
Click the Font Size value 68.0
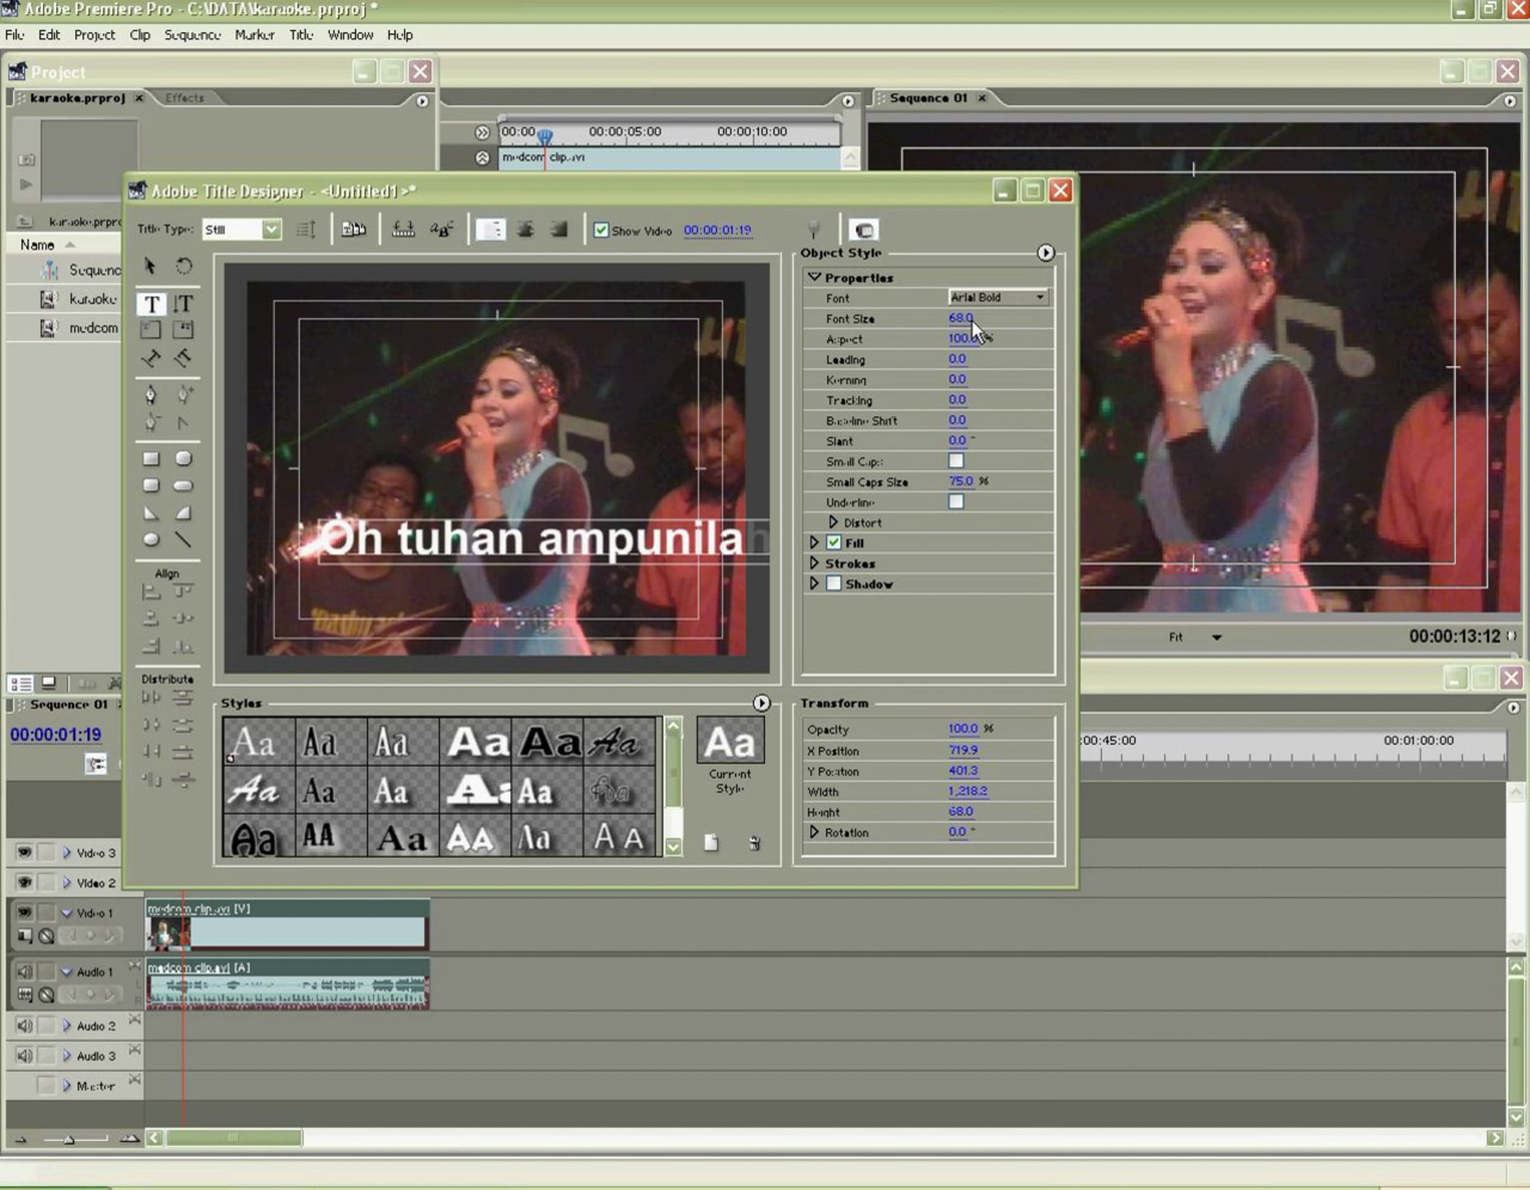[x=959, y=318]
